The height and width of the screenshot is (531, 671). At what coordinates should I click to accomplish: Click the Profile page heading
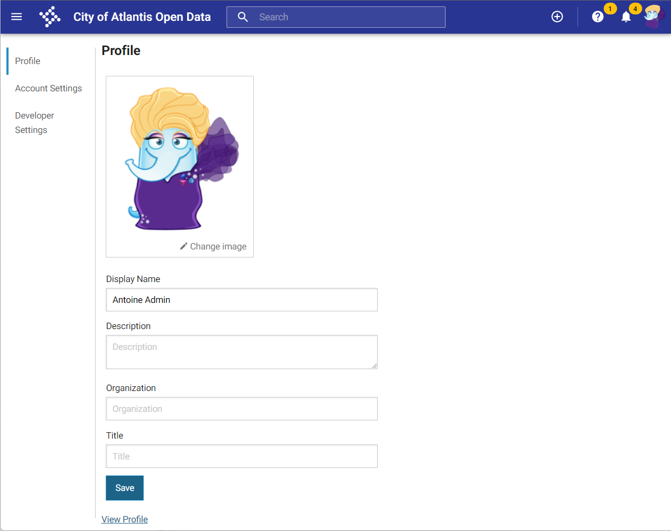121,51
